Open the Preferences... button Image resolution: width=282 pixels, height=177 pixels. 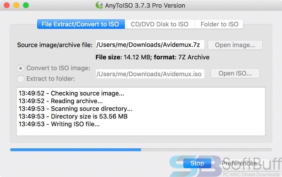click(x=242, y=163)
